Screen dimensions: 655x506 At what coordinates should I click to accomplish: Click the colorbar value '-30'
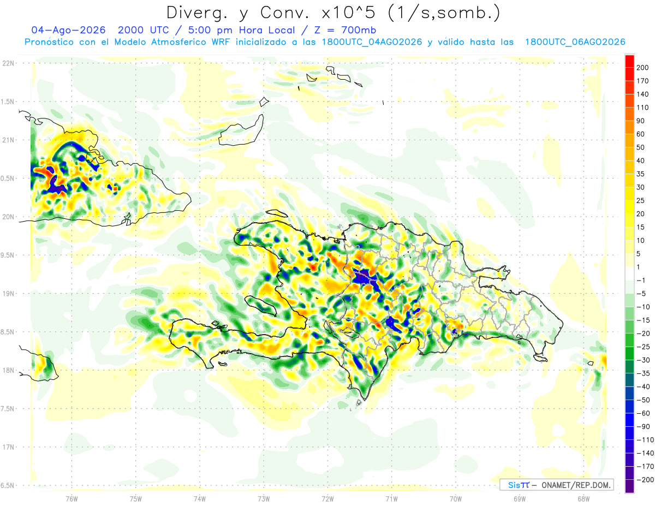click(x=642, y=360)
